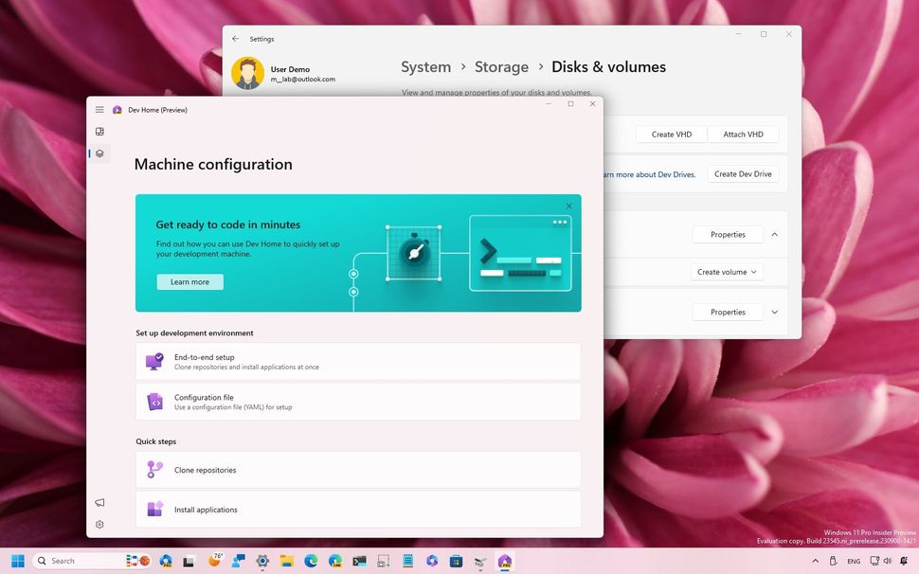Launch File Explorer from the taskbar
This screenshot has height=574, width=919.
pyautogui.click(x=286, y=560)
